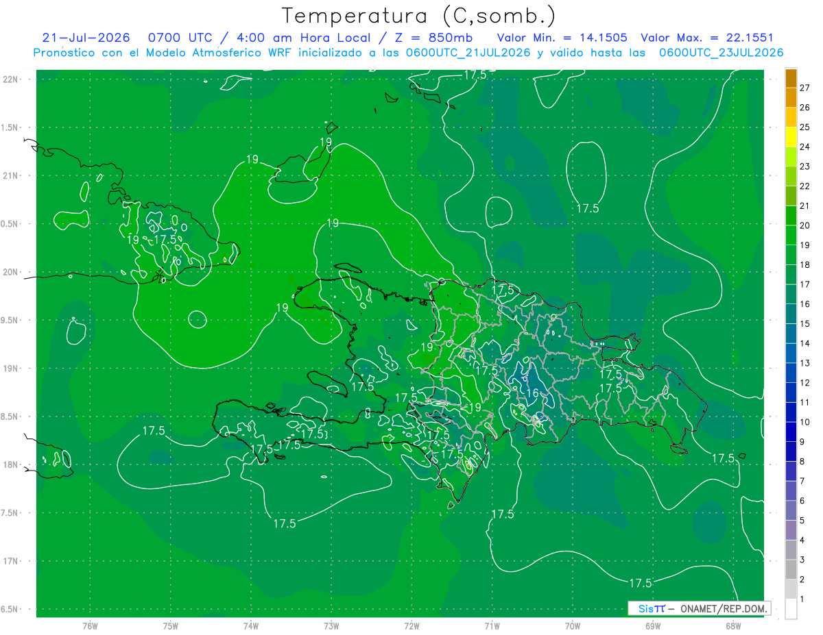Click "4:00 am Hora Local" text

[x=304, y=38]
